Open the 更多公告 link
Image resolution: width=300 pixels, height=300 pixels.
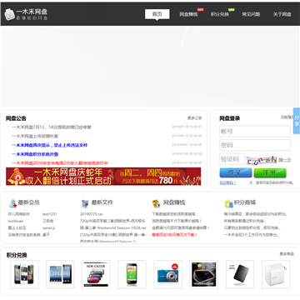pos(194,118)
